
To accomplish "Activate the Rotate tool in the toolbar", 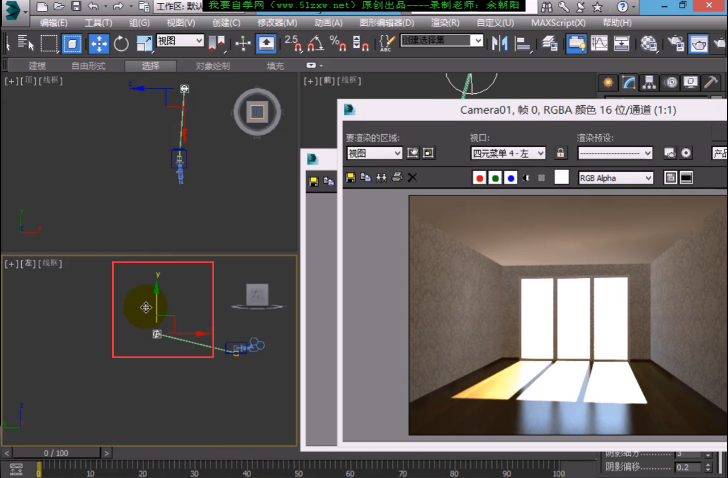I will pos(122,44).
